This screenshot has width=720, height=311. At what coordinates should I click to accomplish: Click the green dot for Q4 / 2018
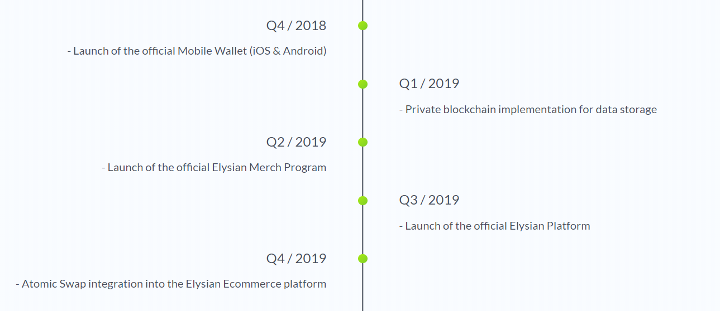tap(363, 26)
